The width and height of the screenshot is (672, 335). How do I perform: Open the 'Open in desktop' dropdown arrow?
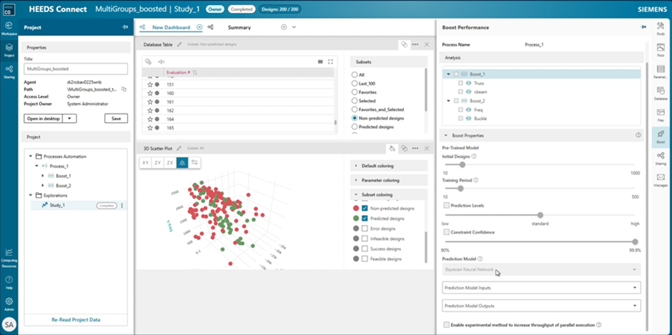pyautogui.click(x=69, y=119)
